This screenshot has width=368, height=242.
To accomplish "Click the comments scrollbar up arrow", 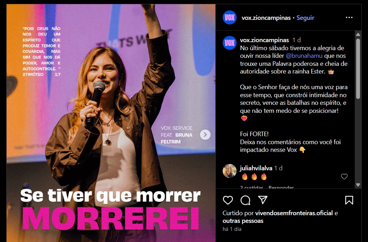I will (x=358, y=34).
